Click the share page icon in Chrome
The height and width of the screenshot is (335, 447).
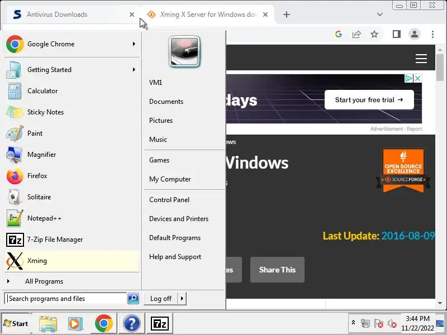tap(356, 35)
